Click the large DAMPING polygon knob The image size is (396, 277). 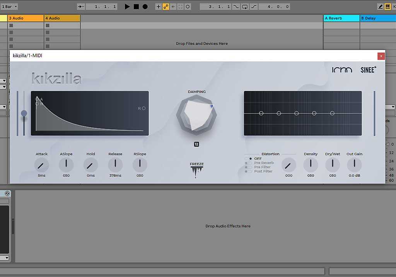tap(196, 115)
